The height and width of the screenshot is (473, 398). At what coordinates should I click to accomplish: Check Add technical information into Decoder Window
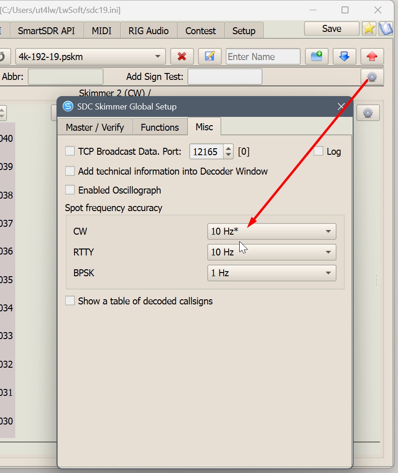pos(70,171)
